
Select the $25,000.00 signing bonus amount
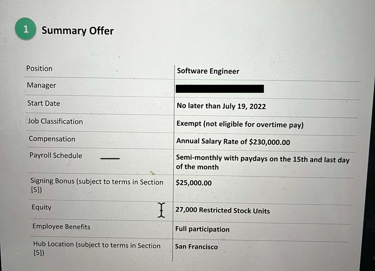click(x=194, y=183)
